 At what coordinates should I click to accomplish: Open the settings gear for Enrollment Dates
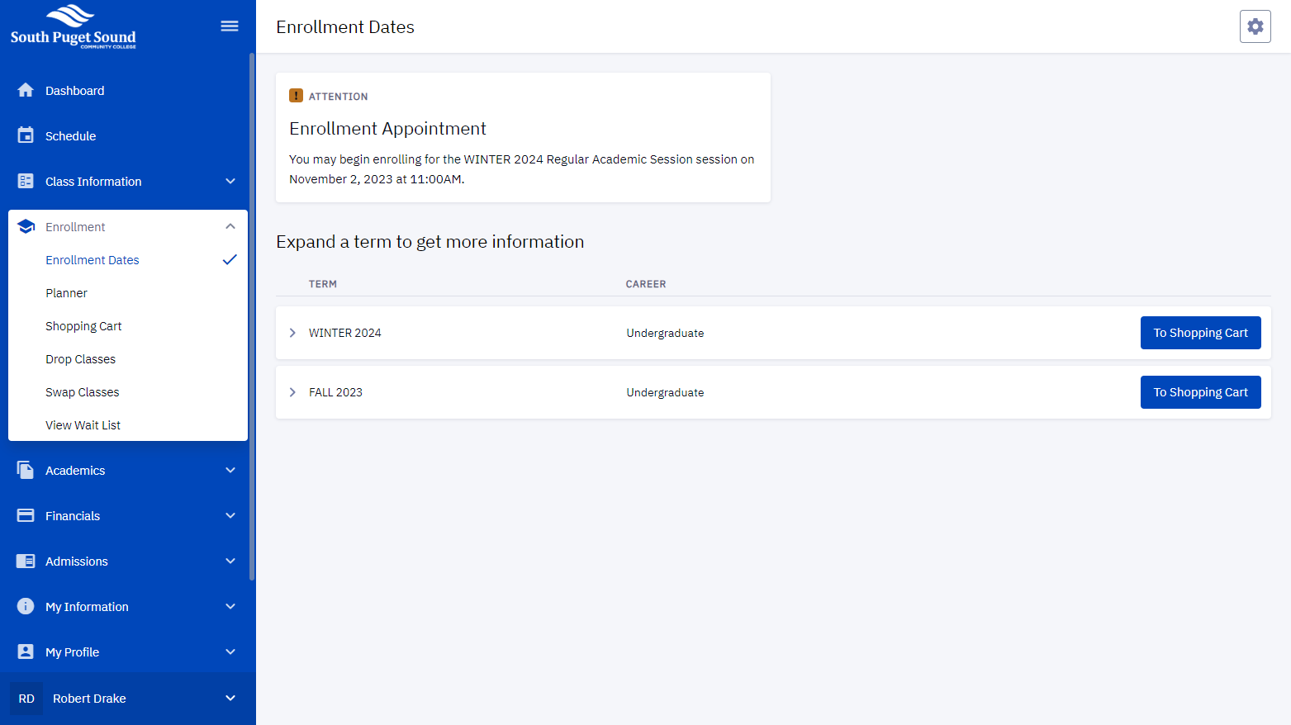coord(1255,26)
